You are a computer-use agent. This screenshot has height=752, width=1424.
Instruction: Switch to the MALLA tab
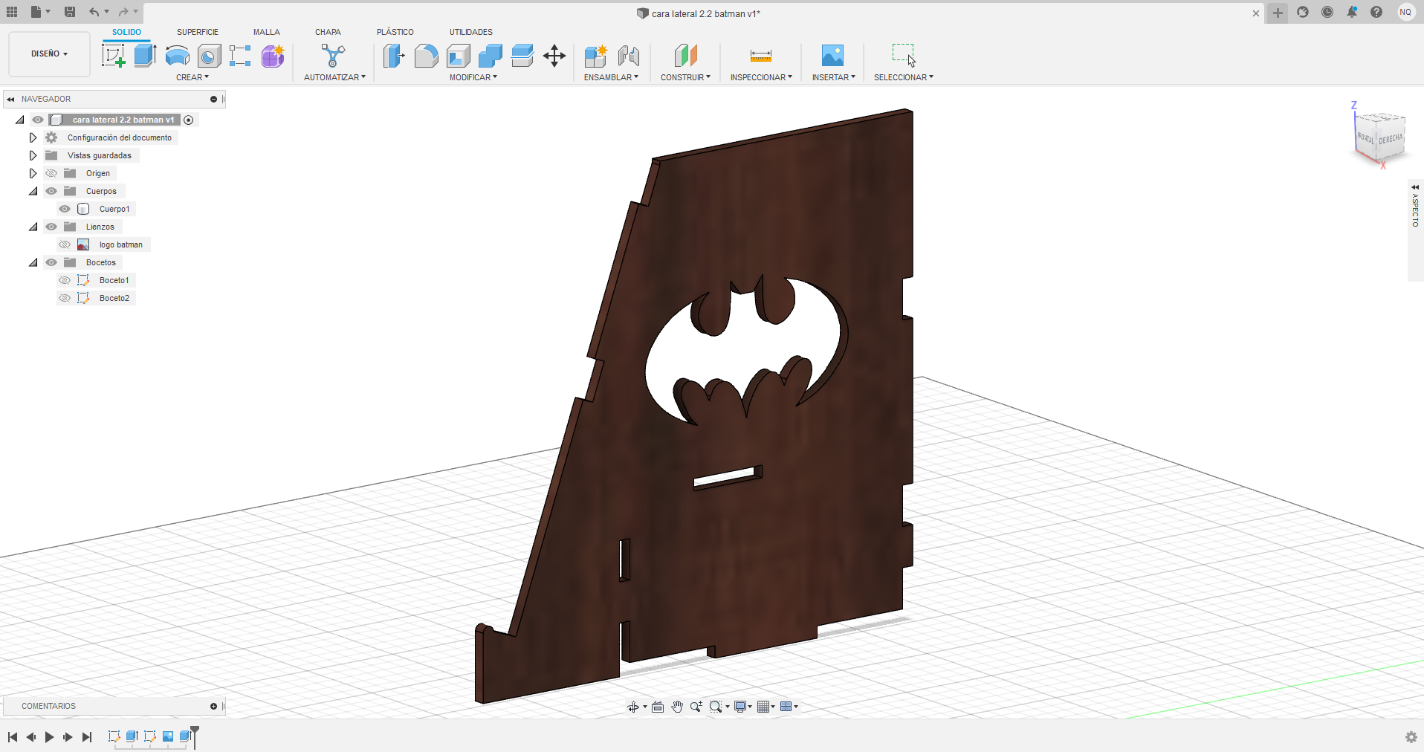tap(266, 32)
